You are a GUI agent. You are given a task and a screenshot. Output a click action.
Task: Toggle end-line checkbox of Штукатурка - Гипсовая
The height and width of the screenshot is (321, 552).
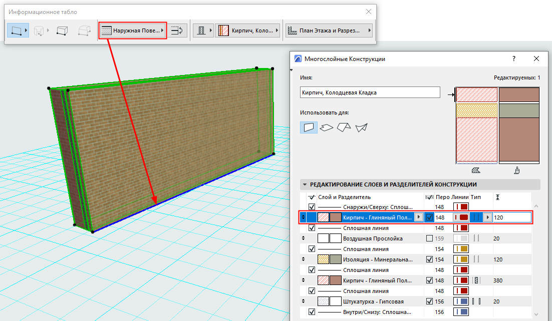[429, 301]
